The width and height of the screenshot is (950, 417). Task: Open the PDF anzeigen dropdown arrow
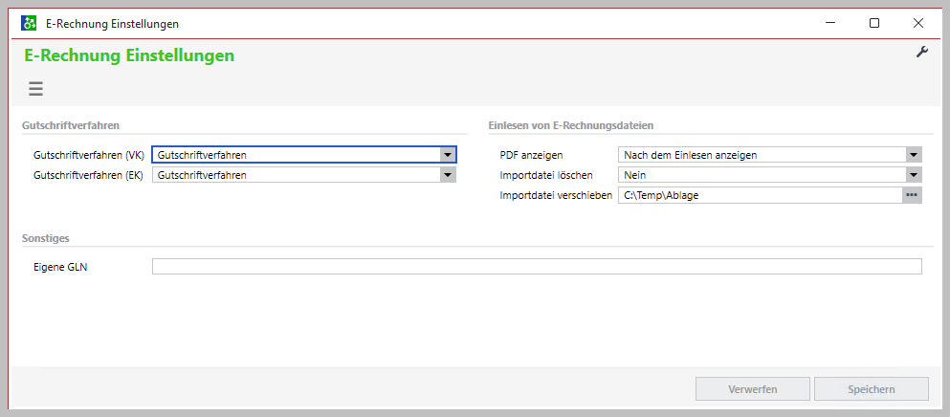(913, 155)
